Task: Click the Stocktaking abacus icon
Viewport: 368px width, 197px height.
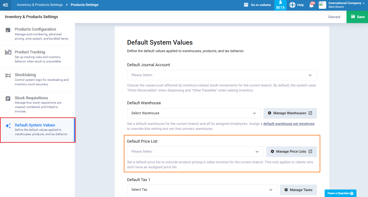Action: pos(8,76)
